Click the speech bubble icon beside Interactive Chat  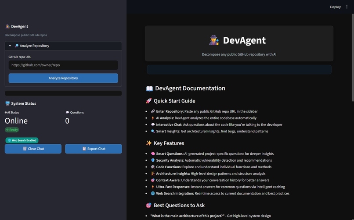(x=153, y=124)
